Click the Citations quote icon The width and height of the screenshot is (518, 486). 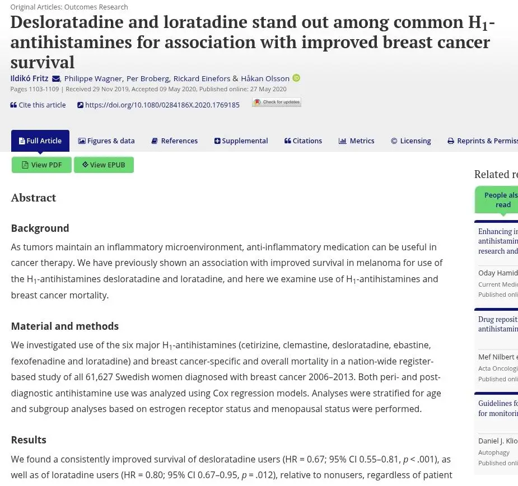pos(288,141)
